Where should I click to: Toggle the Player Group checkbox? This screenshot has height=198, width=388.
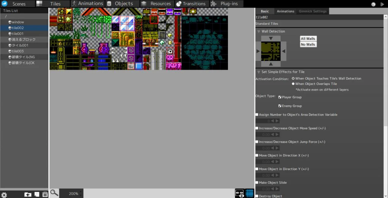(280, 97)
